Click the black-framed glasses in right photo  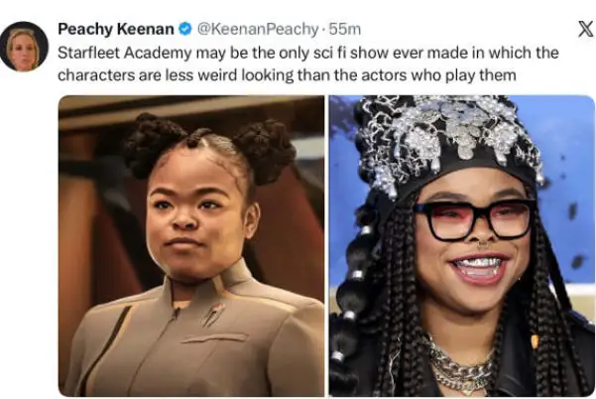(x=474, y=220)
